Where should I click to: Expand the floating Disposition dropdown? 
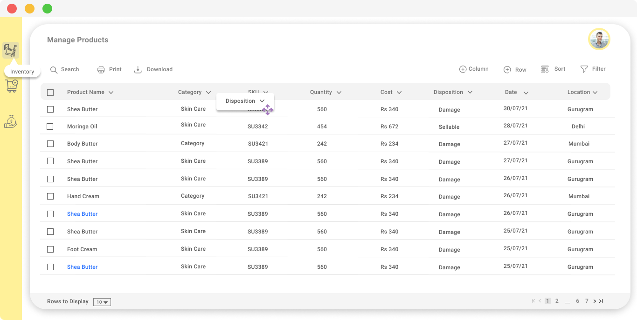tap(262, 100)
